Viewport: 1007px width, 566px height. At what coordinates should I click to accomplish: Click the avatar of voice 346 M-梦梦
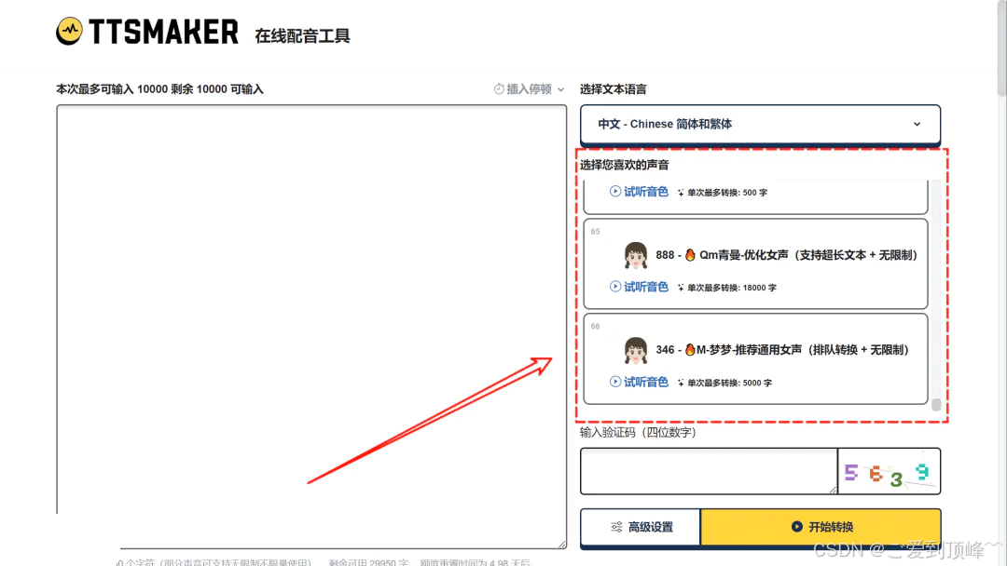[x=635, y=350]
